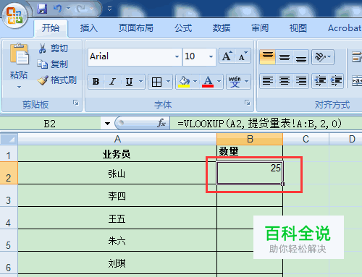Image resolution: width=362 pixels, height=277 pixels.
Task: Redo the last undone action
Action: tap(81, 9)
